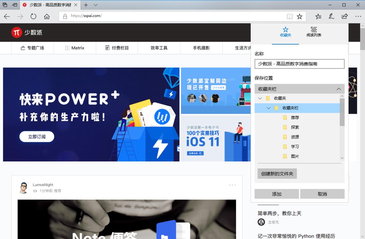Image resolution: width=365 pixels, height=239 pixels.
Task: Click the 创建新的文件夹 button
Action: click(277, 174)
